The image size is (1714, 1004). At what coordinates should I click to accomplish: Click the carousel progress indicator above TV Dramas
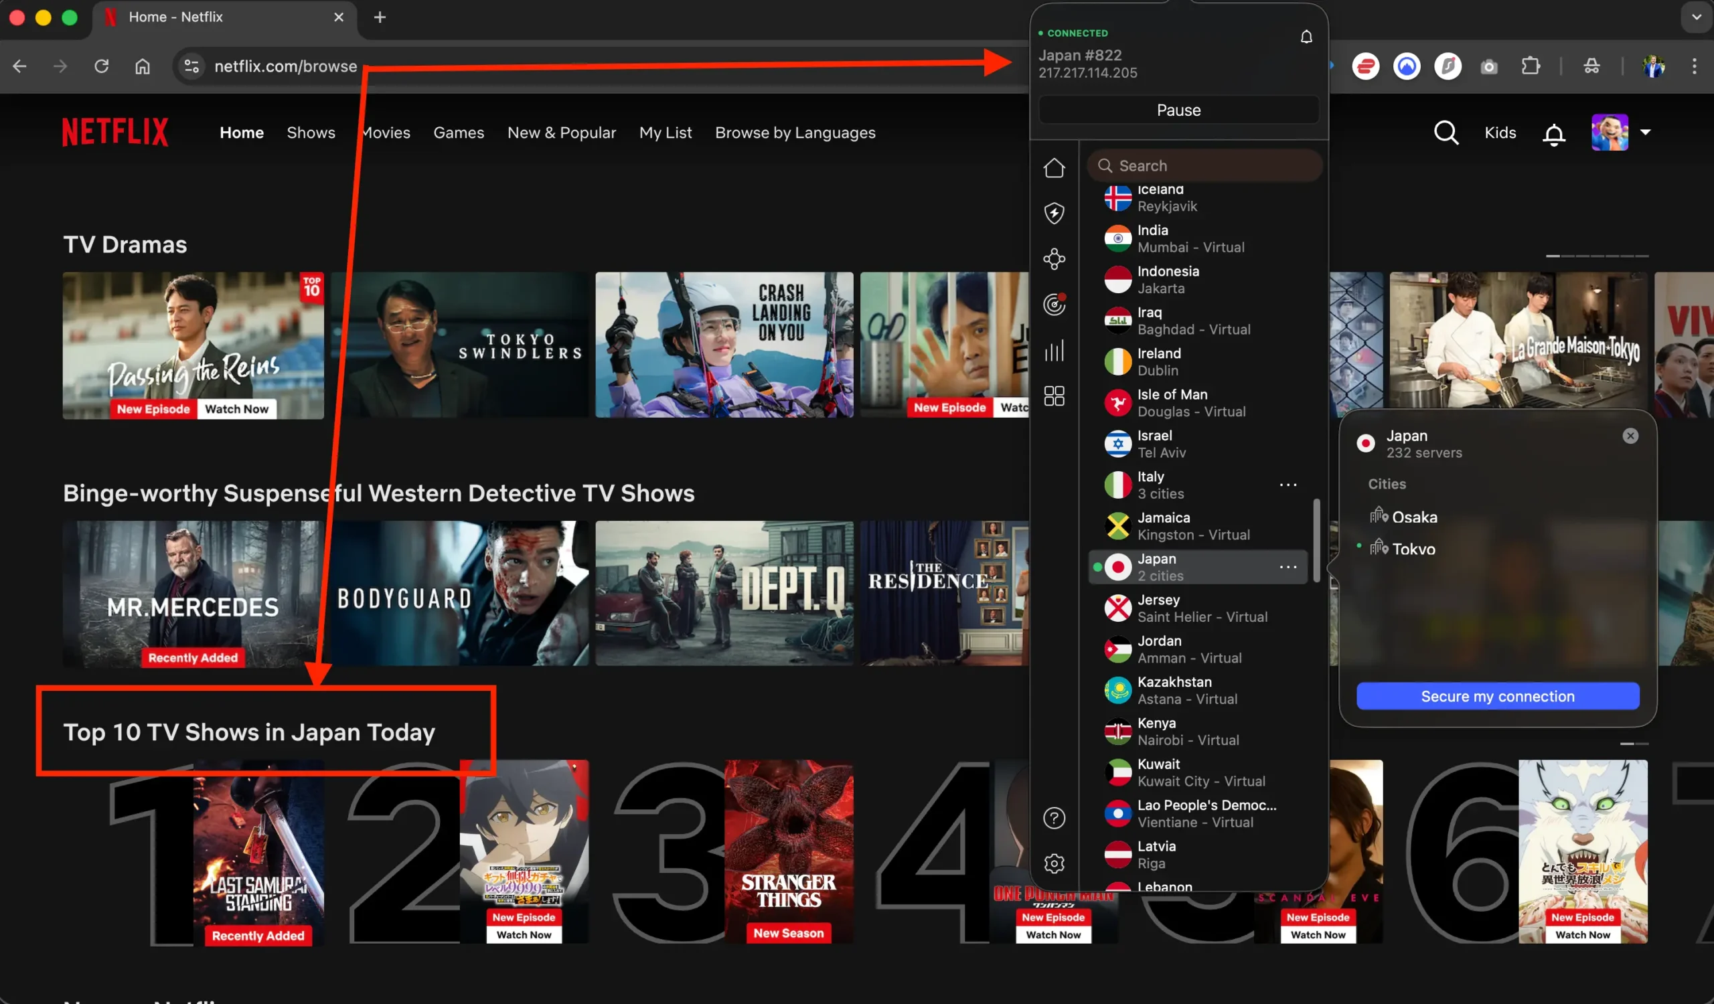click(x=1597, y=256)
